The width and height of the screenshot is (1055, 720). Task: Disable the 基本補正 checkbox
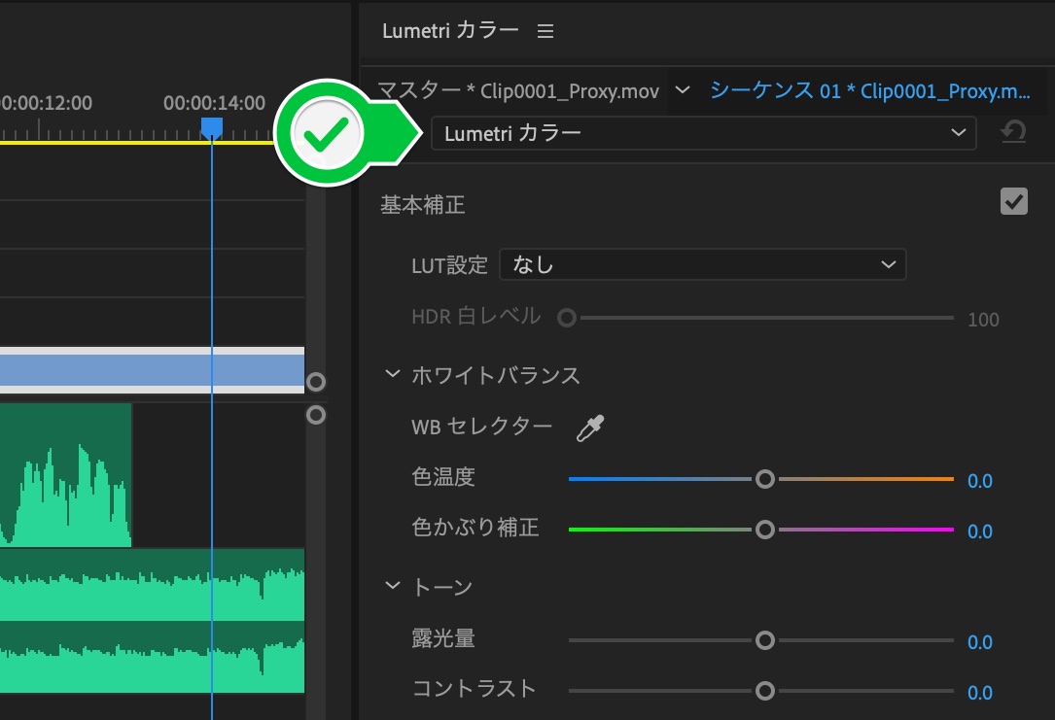pos(1014,201)
